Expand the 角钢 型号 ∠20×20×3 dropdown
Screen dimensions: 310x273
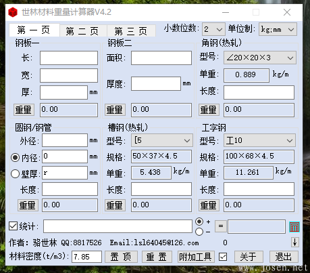pyautogui.click(x=260, y=58)
